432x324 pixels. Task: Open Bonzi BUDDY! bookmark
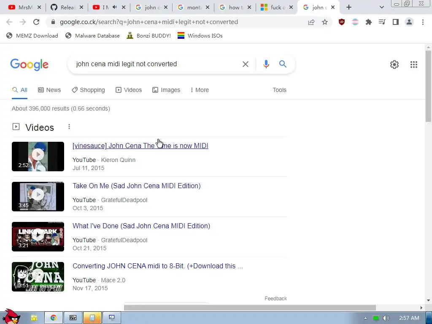[149, 35]
